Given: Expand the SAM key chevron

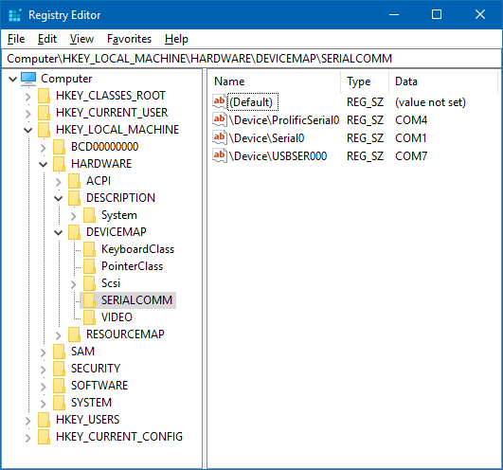Looking at the screenshot, I should pyautogui.click(x=44, y=352).
